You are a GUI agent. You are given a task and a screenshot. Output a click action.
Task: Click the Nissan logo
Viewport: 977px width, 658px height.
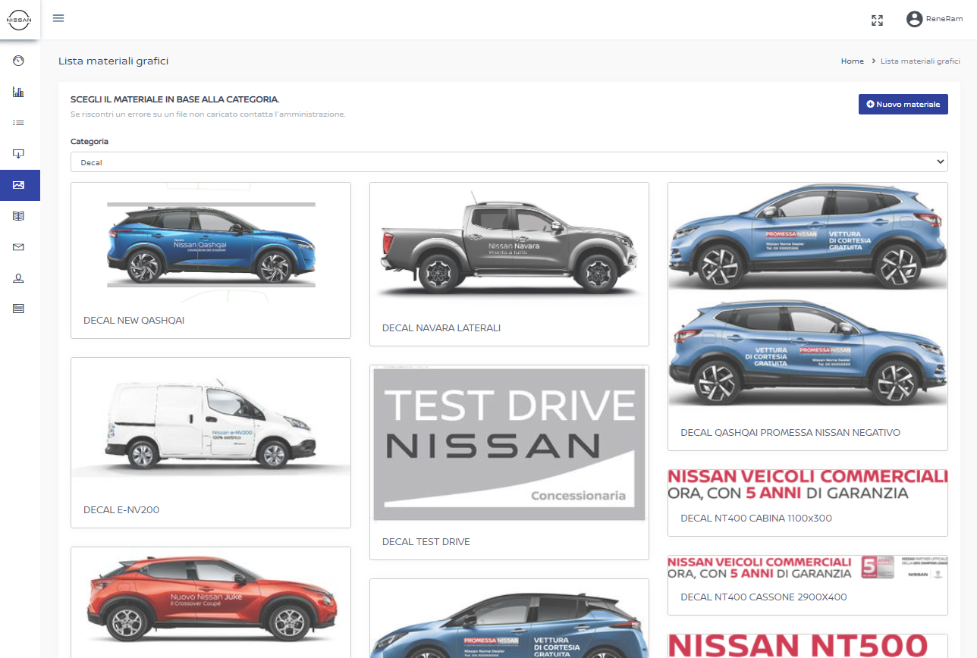[20, 19]
